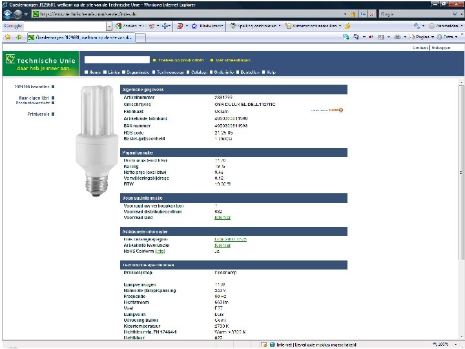This screenshot has width=465, height=349.
Task: Click the Google toolbar share plus icon
Action: 165,26
